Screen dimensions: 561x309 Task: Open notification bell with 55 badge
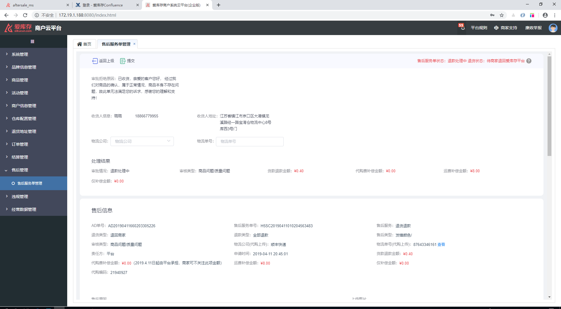click(463, 27)
